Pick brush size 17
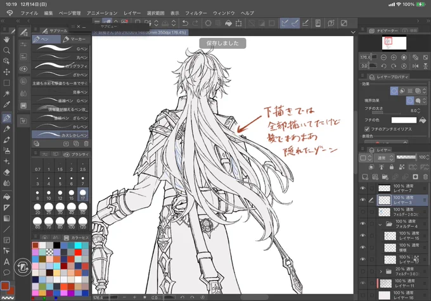431x301 pixels. 83,194
